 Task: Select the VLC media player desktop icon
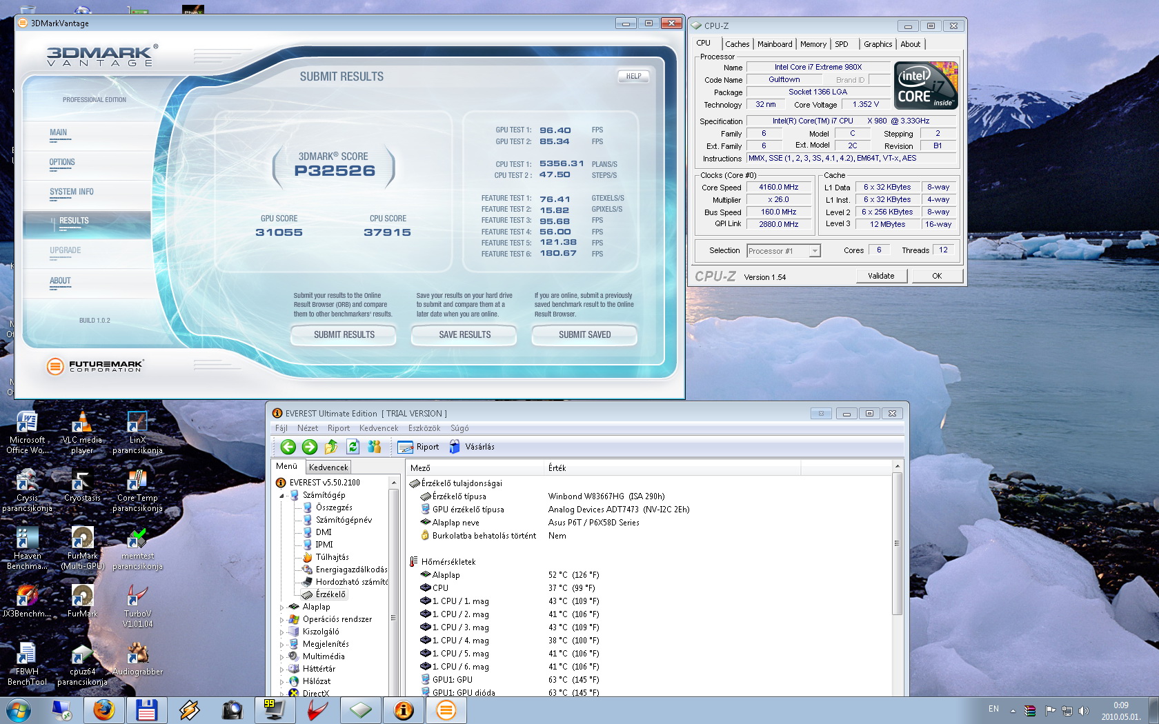point(82,432)
